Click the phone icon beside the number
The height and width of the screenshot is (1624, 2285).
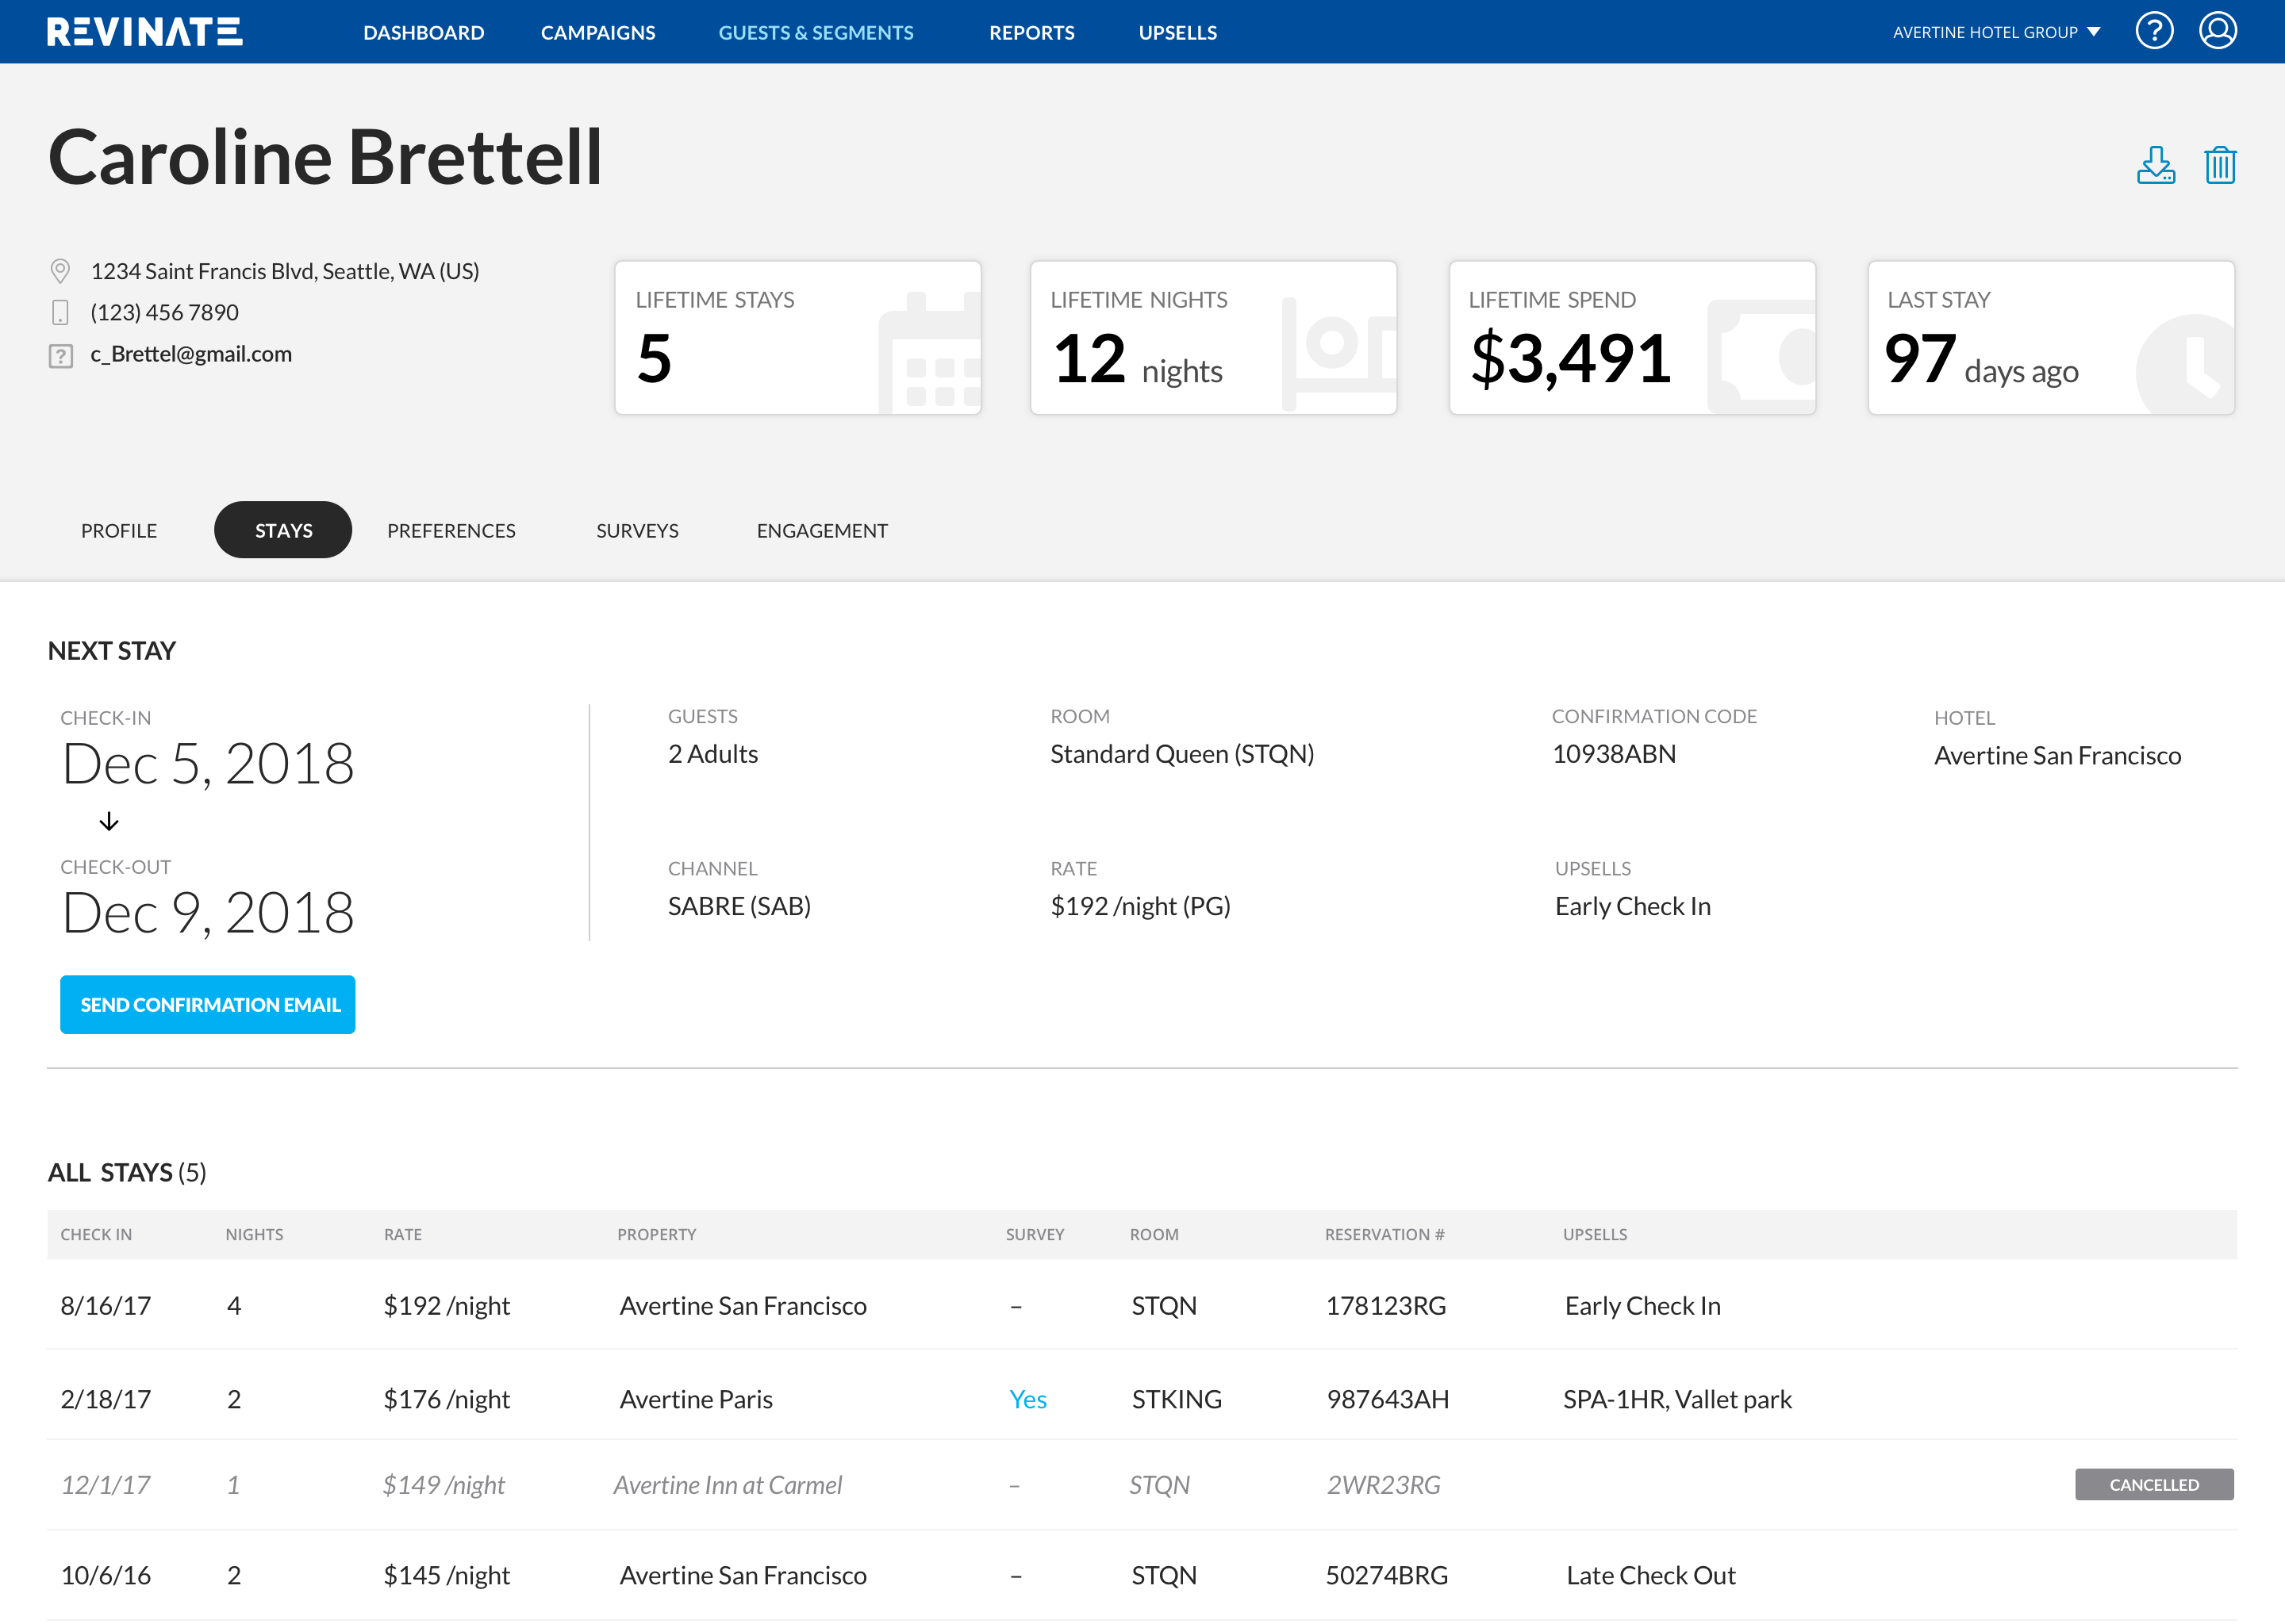click(x=60, y=313)
